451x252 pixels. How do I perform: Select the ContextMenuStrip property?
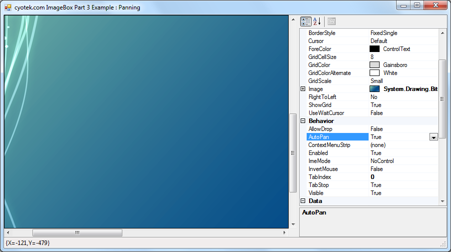[329, 145]
